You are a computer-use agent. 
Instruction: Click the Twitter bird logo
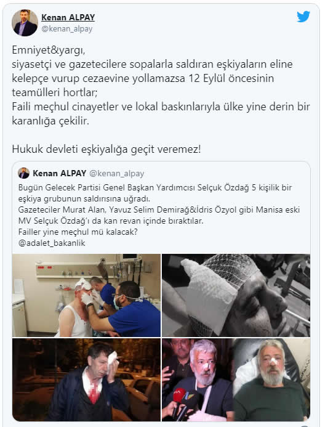tap(303, 17)
